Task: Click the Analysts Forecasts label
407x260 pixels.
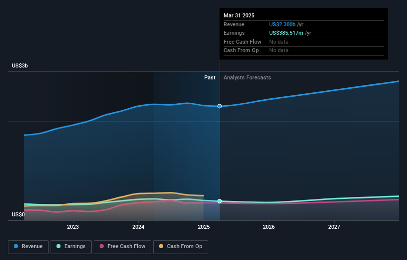Action: pyautogui.click(x=247, y=78)
